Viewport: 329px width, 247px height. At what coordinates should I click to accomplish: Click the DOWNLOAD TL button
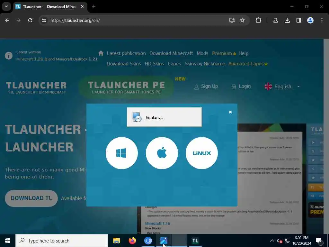click(x=31, y=198)
